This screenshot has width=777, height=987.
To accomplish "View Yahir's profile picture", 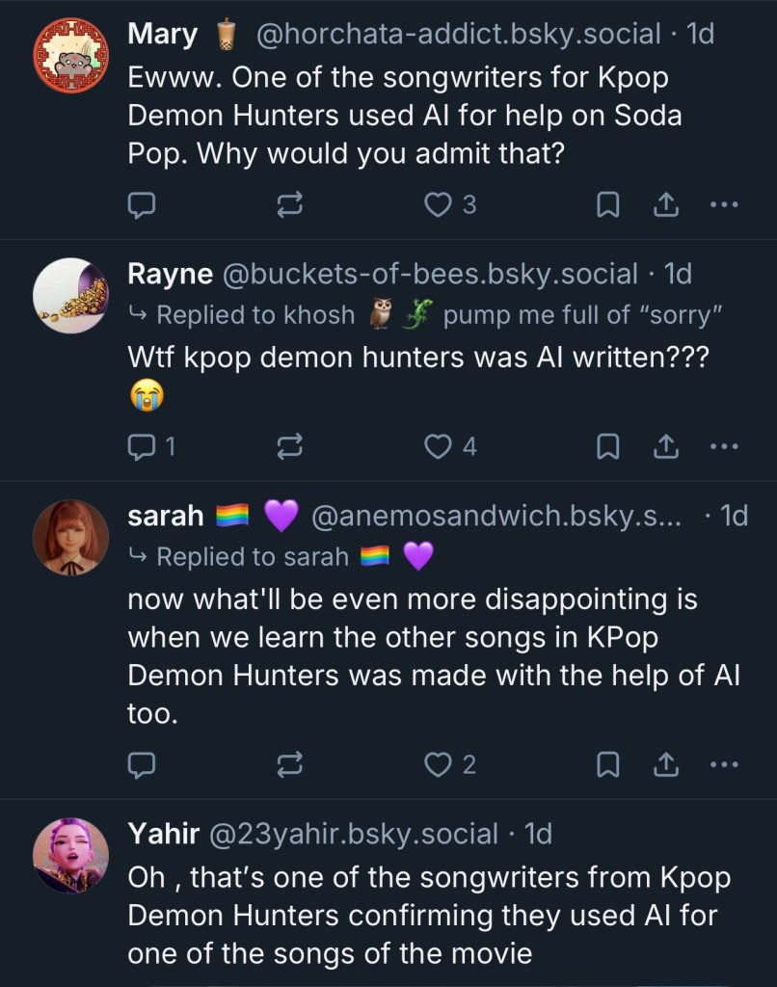I will 71,856.
